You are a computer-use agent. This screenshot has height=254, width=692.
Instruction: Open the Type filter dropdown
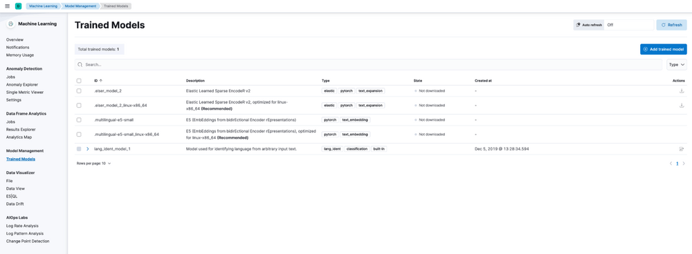pyautogui.click(x=676, y=64)
